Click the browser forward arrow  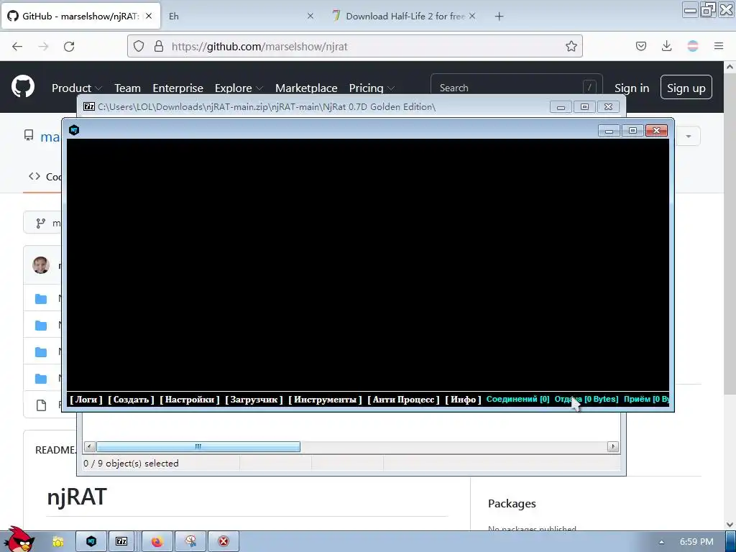[43, 46]
